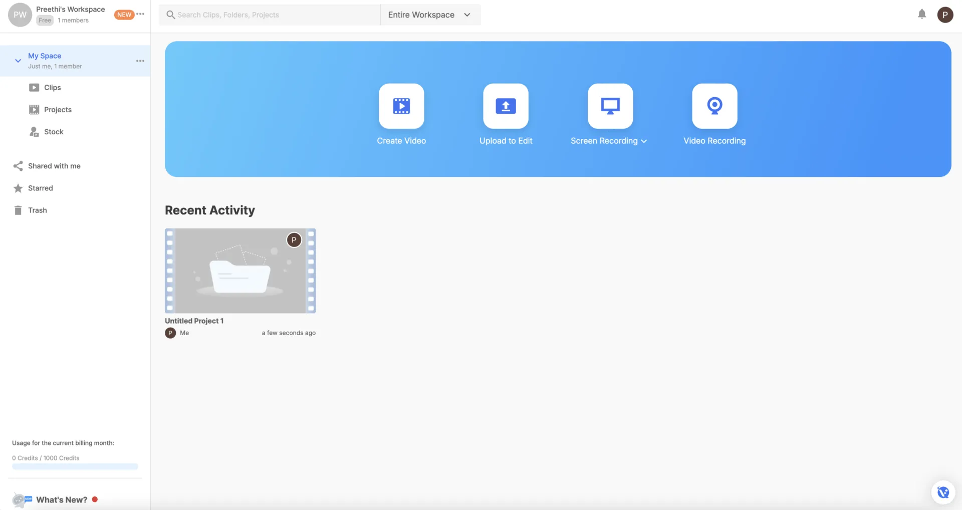The width and height of the screenshot is (962, 510).
Task: Open the user profile avatar in the header
Action: point(945,15)
